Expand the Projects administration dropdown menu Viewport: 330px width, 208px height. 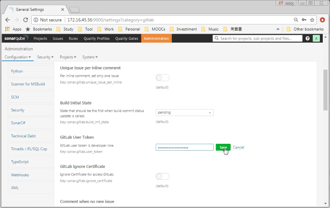click(68, 57)
